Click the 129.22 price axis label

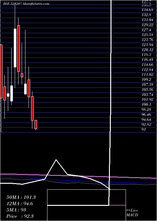[148, 25]
